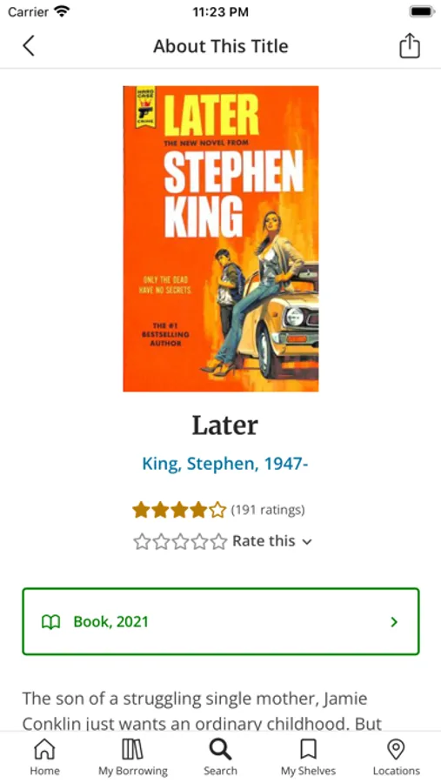
Task: View the 191 ratings count
Action: (x=268, y=510)
